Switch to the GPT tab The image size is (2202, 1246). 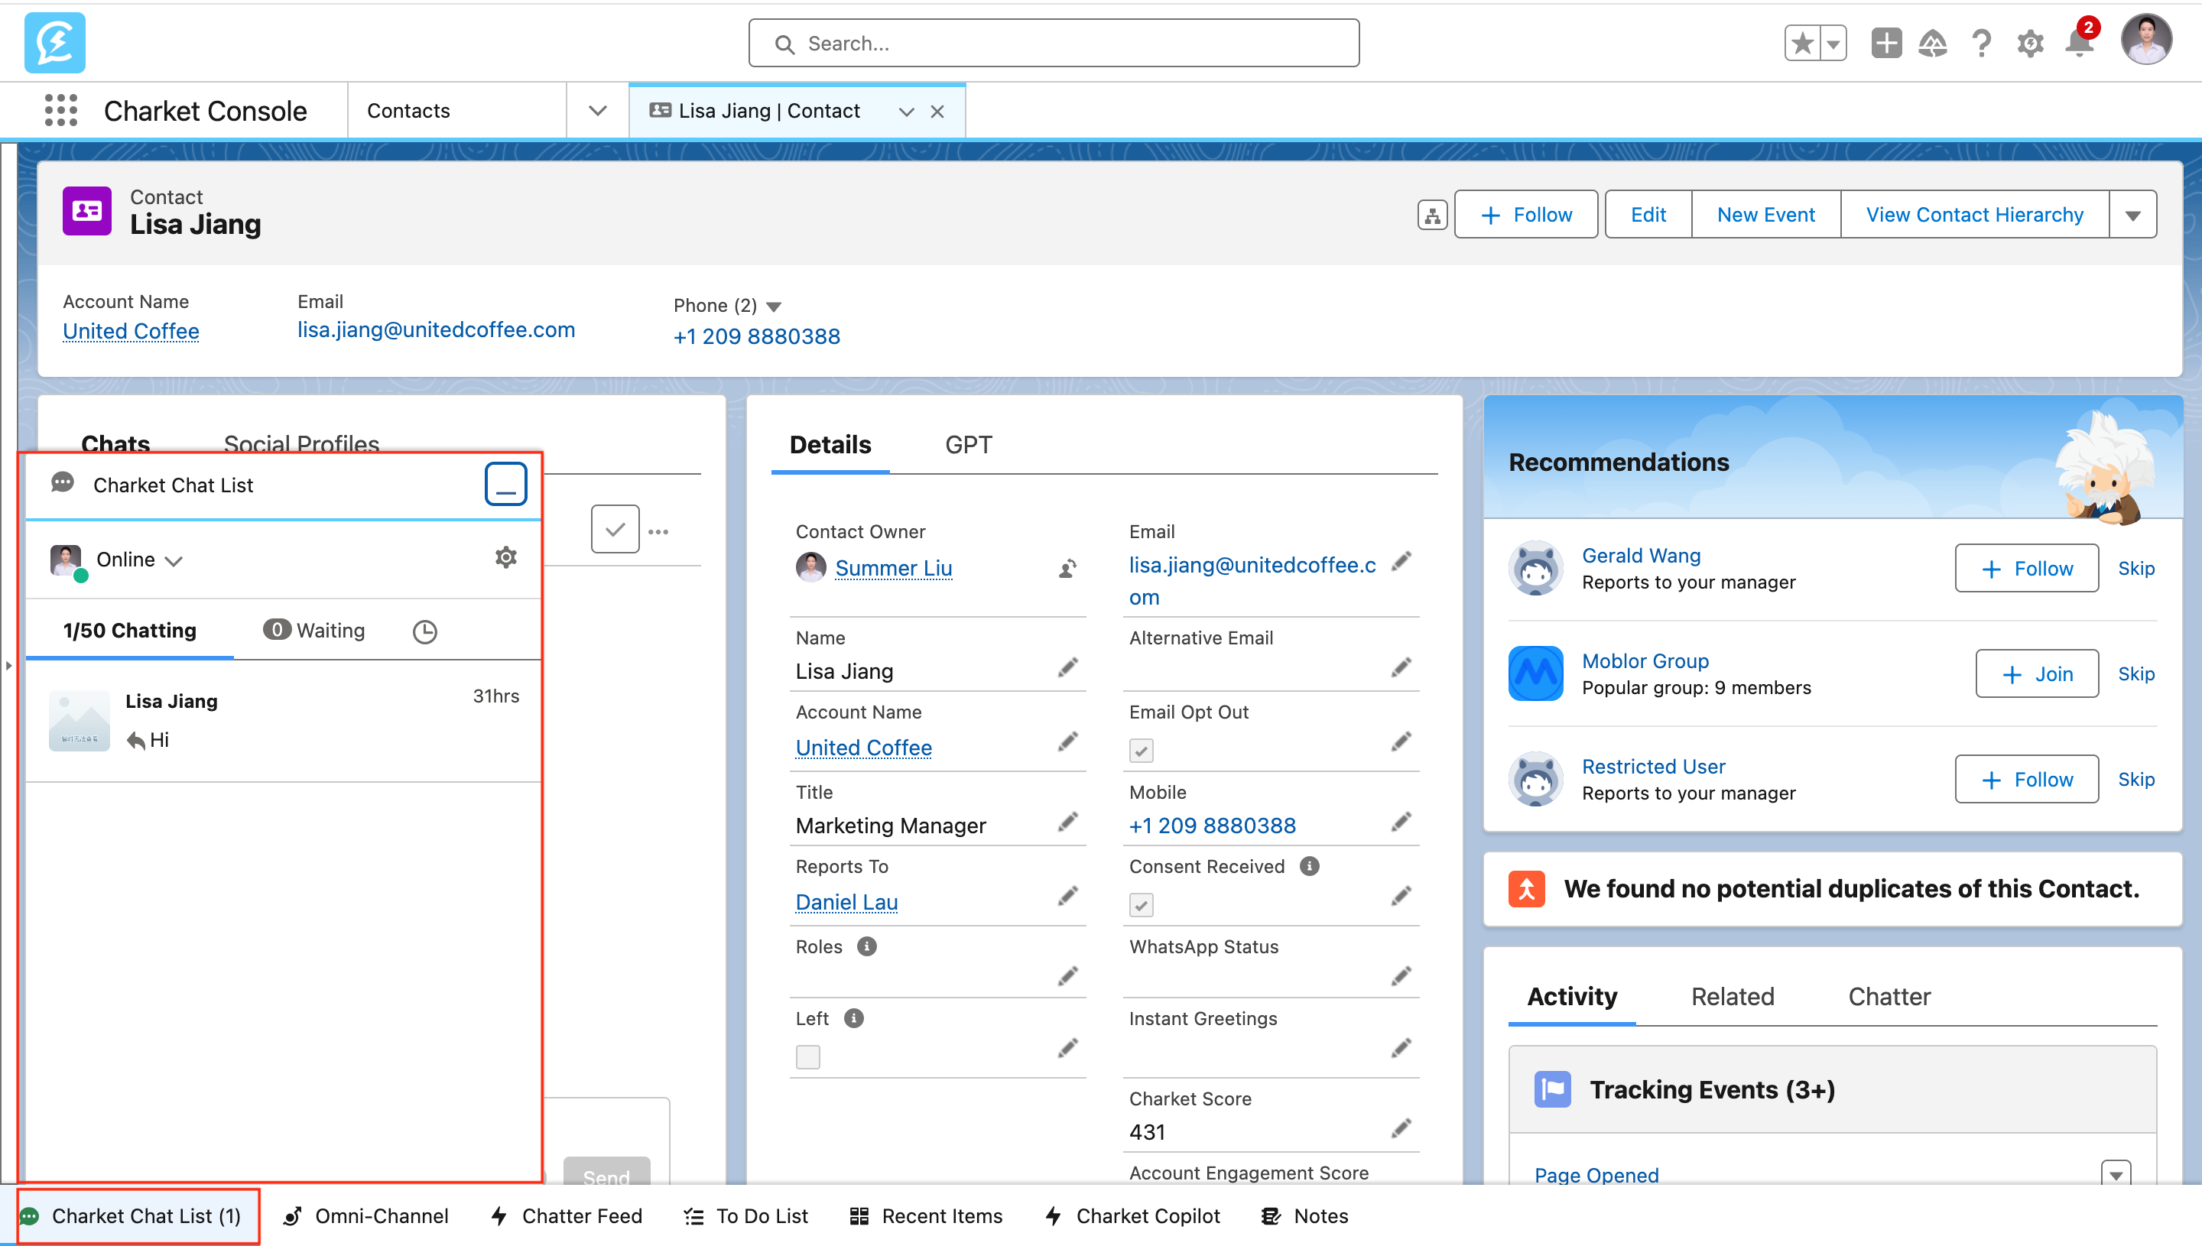968,445
